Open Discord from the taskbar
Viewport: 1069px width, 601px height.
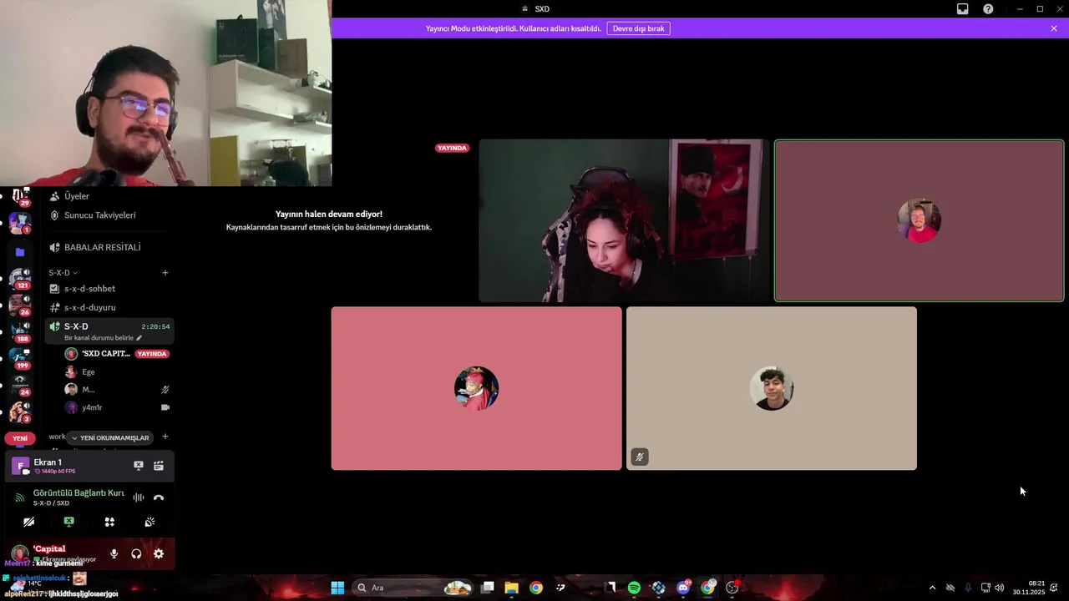[x=683, y=588]
